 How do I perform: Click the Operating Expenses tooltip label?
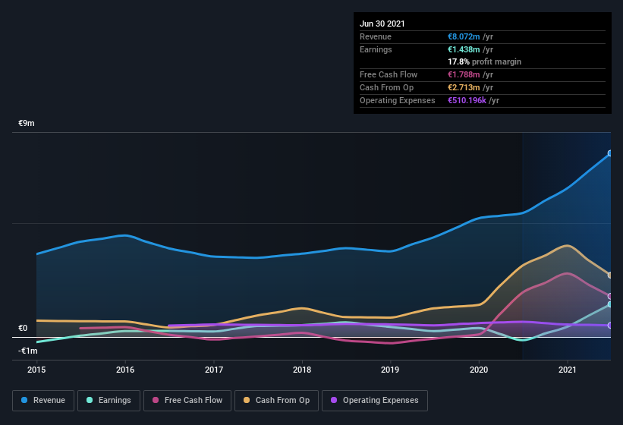click(x=398, y=100)
